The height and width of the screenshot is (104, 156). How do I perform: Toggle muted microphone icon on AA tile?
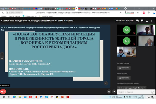[134, 33]
